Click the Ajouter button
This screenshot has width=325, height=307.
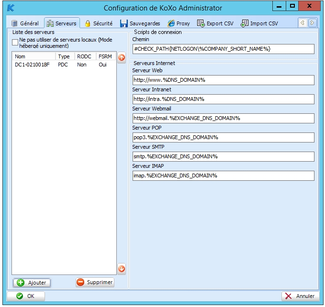32,283
